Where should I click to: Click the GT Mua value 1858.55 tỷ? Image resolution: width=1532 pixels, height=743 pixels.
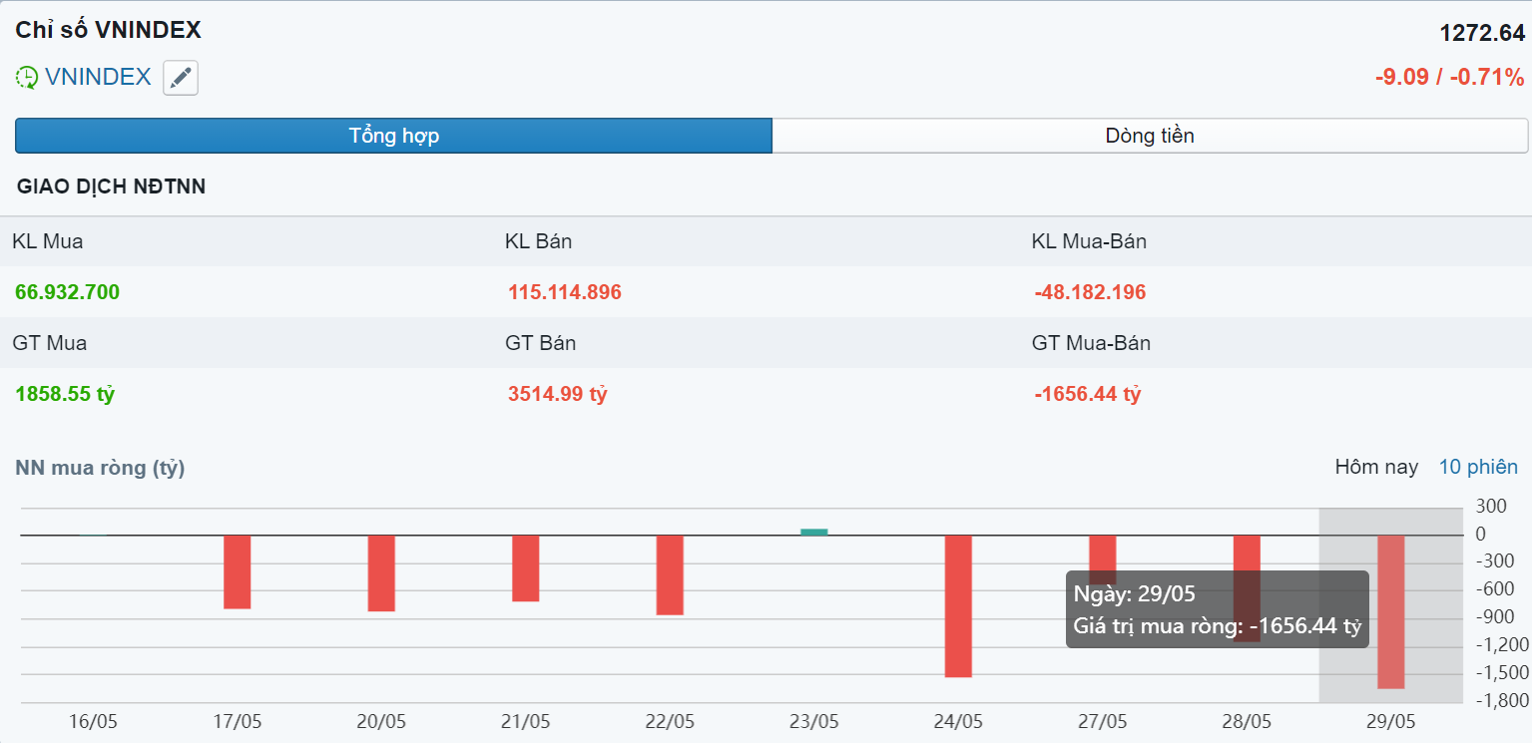(x=65, y=394)
